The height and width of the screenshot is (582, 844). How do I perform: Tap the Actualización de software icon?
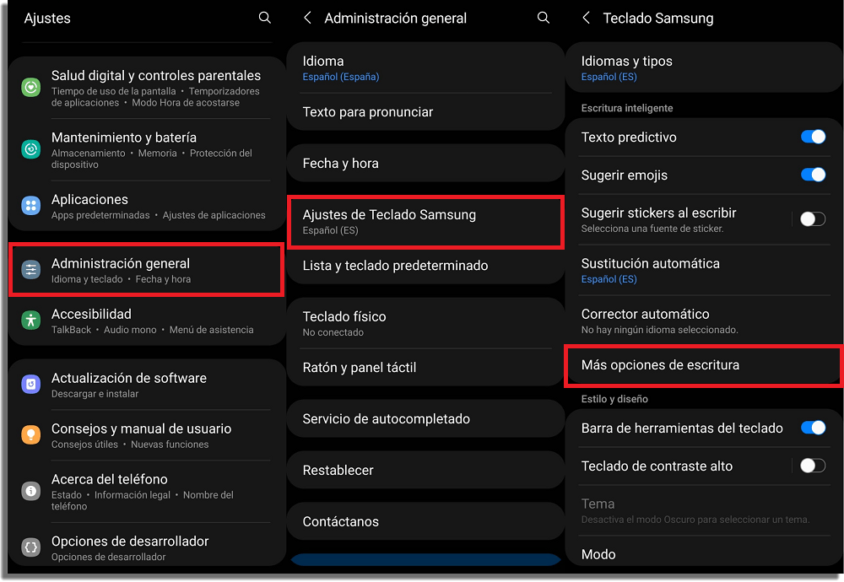pyautogui.click(x=30, y=384)
